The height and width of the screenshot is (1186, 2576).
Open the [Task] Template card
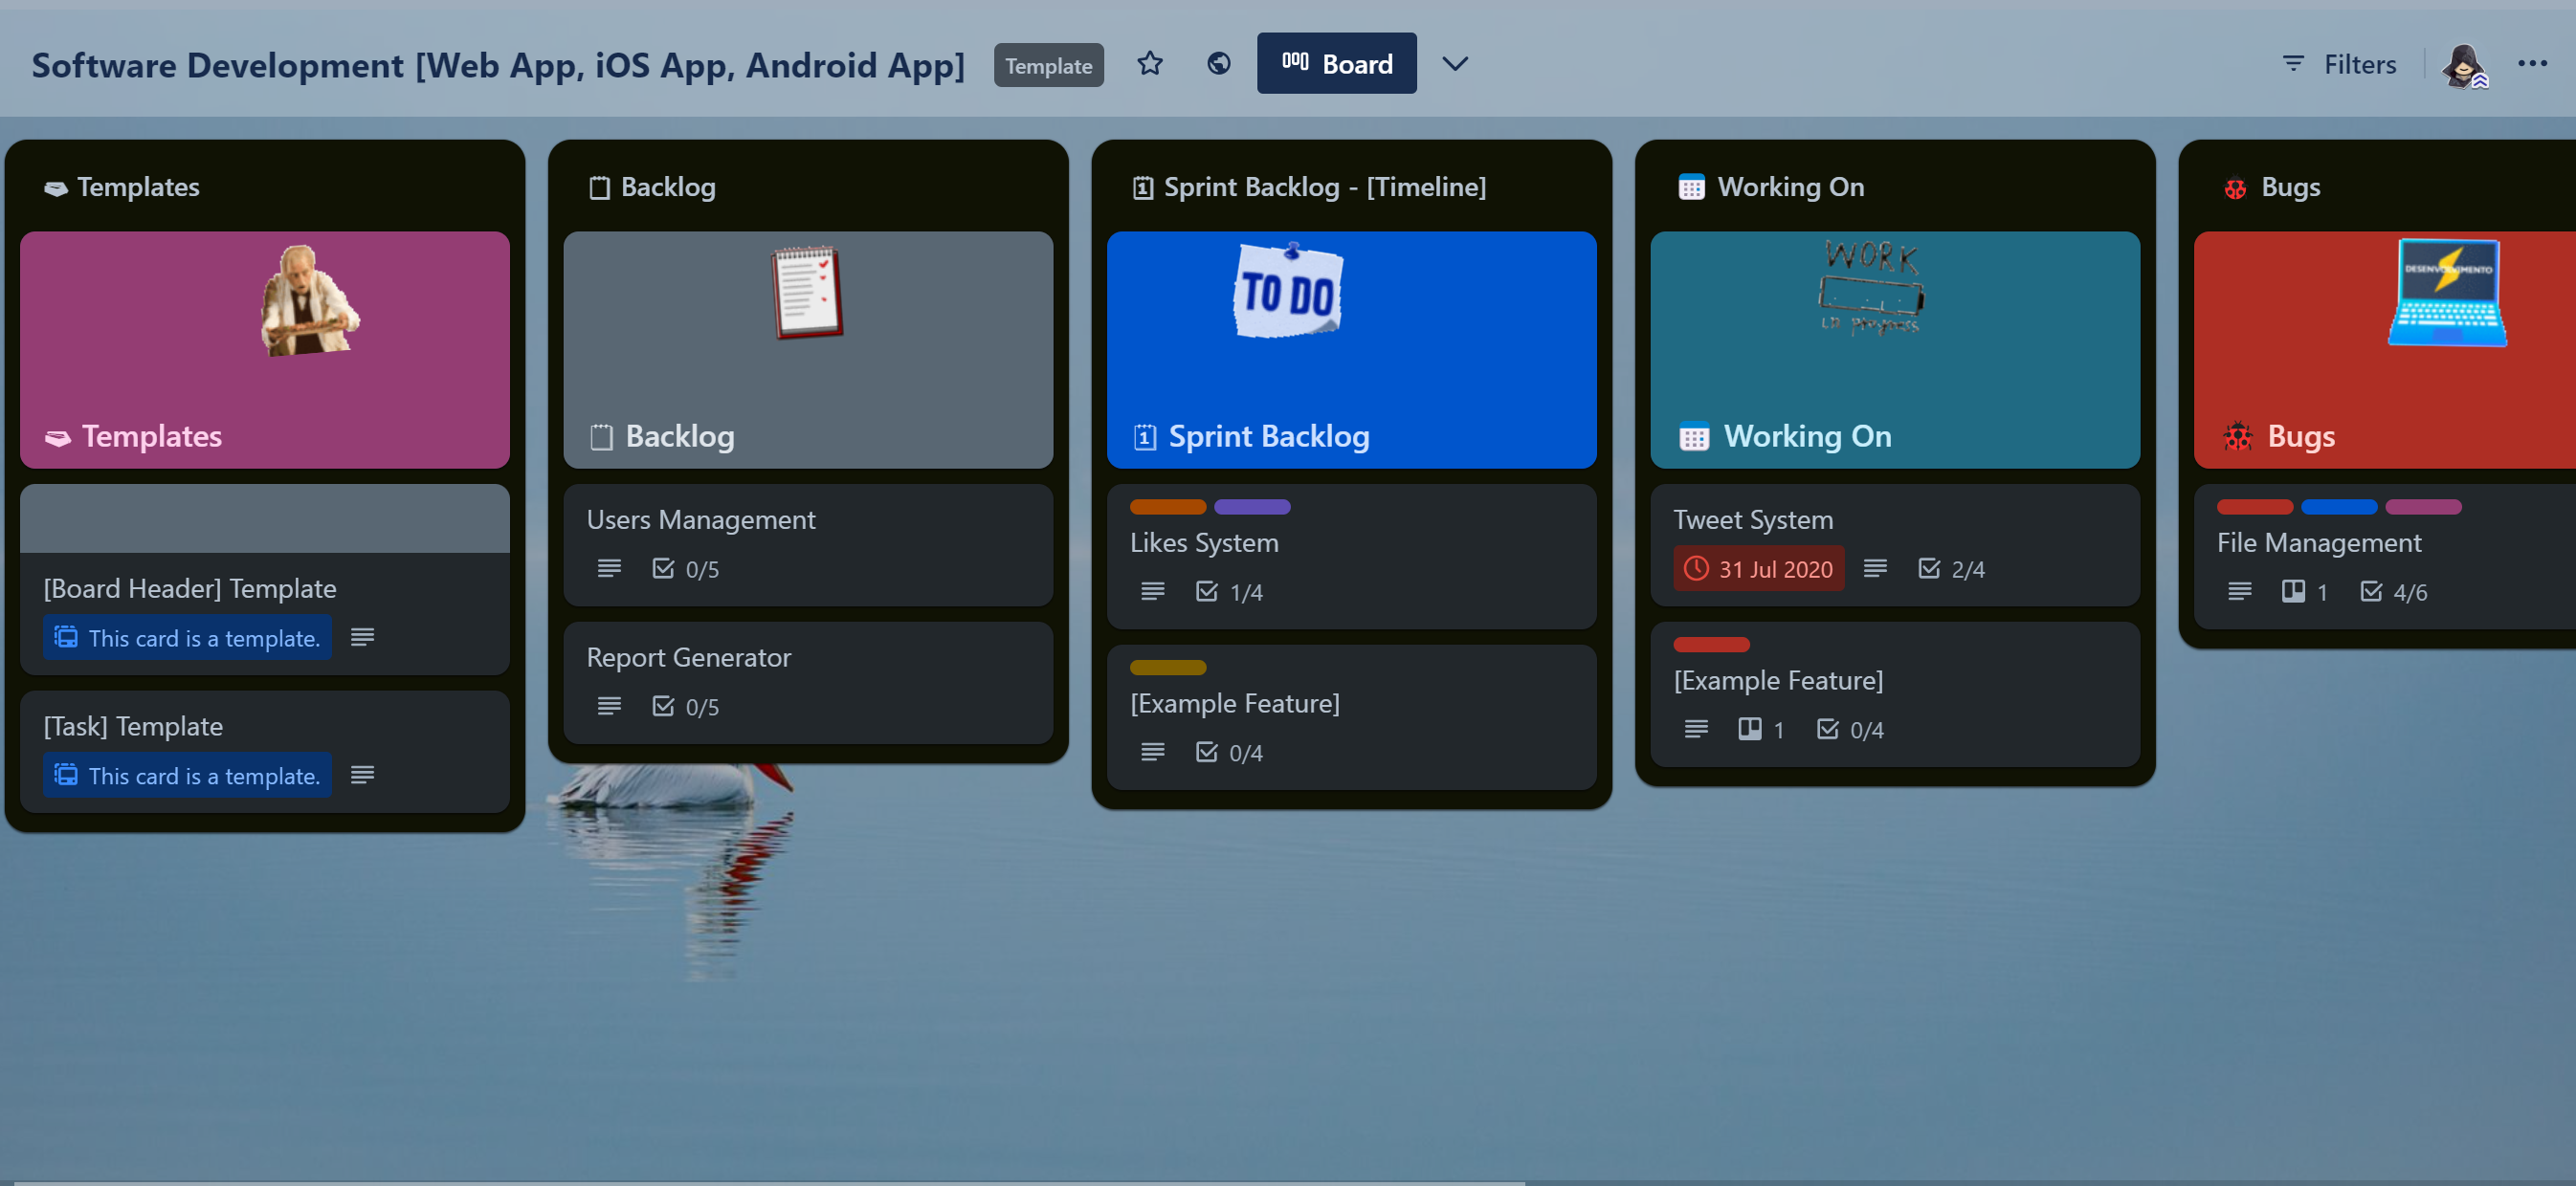tap(133, 725)
